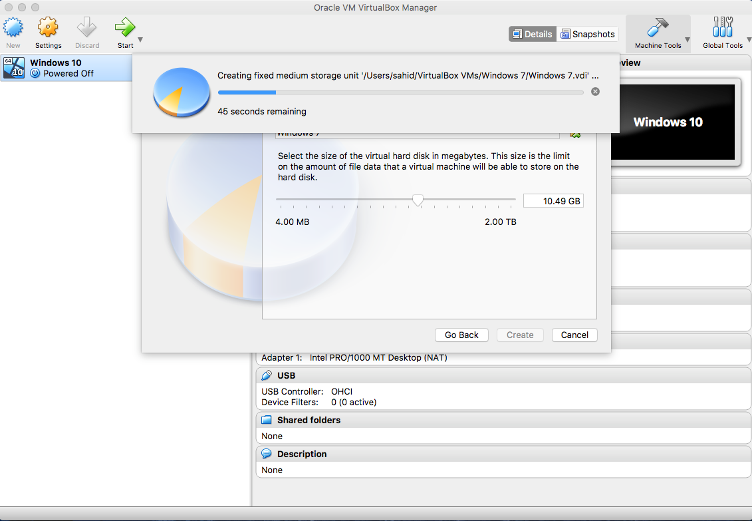This screenshot has height=521, width=752.
Task: Click the Discard arrow icon
Action: 87,27
